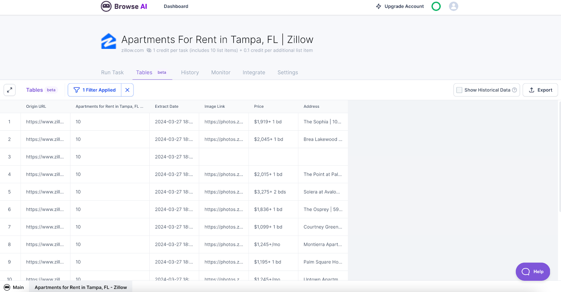The width and height of the screenshot is (561, 292).
Task: Toggle Show Historical Data checkbox
Action: coord(459,90)
